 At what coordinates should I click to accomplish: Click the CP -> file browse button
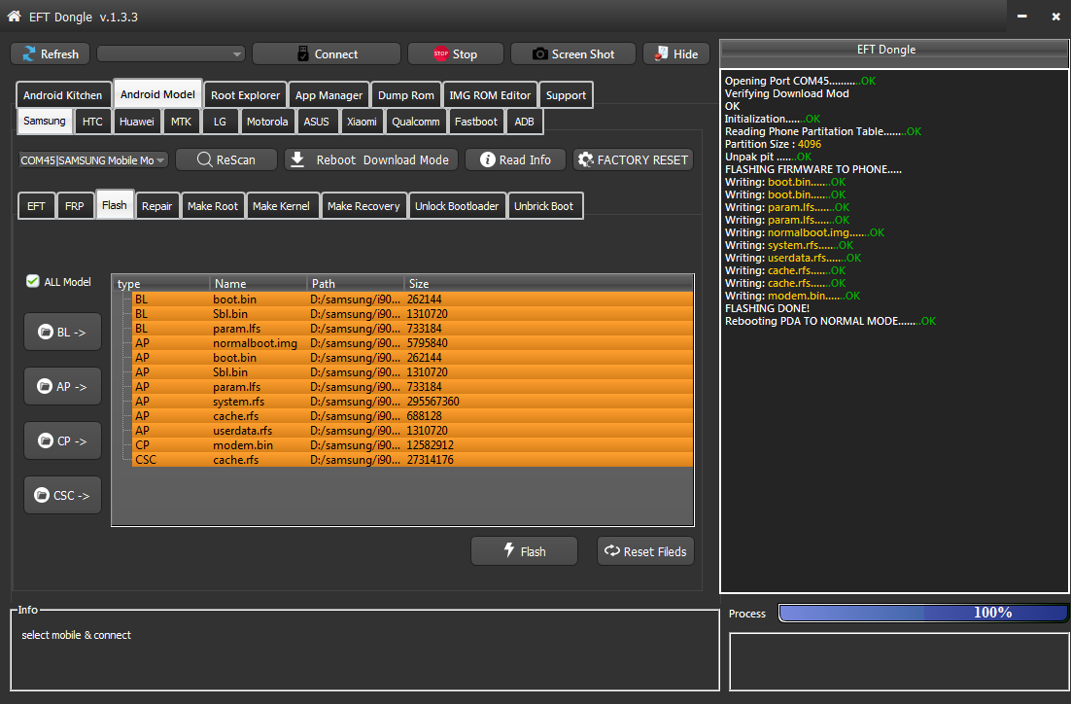(62, 440)
